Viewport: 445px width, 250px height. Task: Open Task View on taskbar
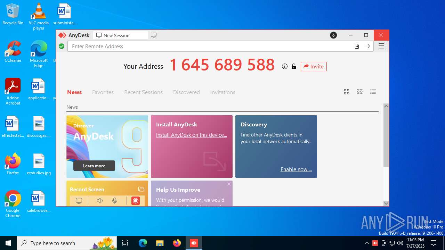(x=126, y=243)
